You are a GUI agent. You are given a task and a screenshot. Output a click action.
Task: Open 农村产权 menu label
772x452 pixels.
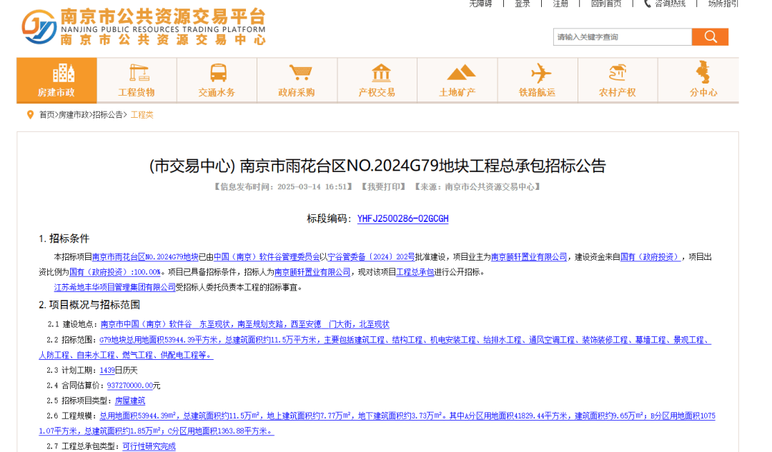coord(618,92)
